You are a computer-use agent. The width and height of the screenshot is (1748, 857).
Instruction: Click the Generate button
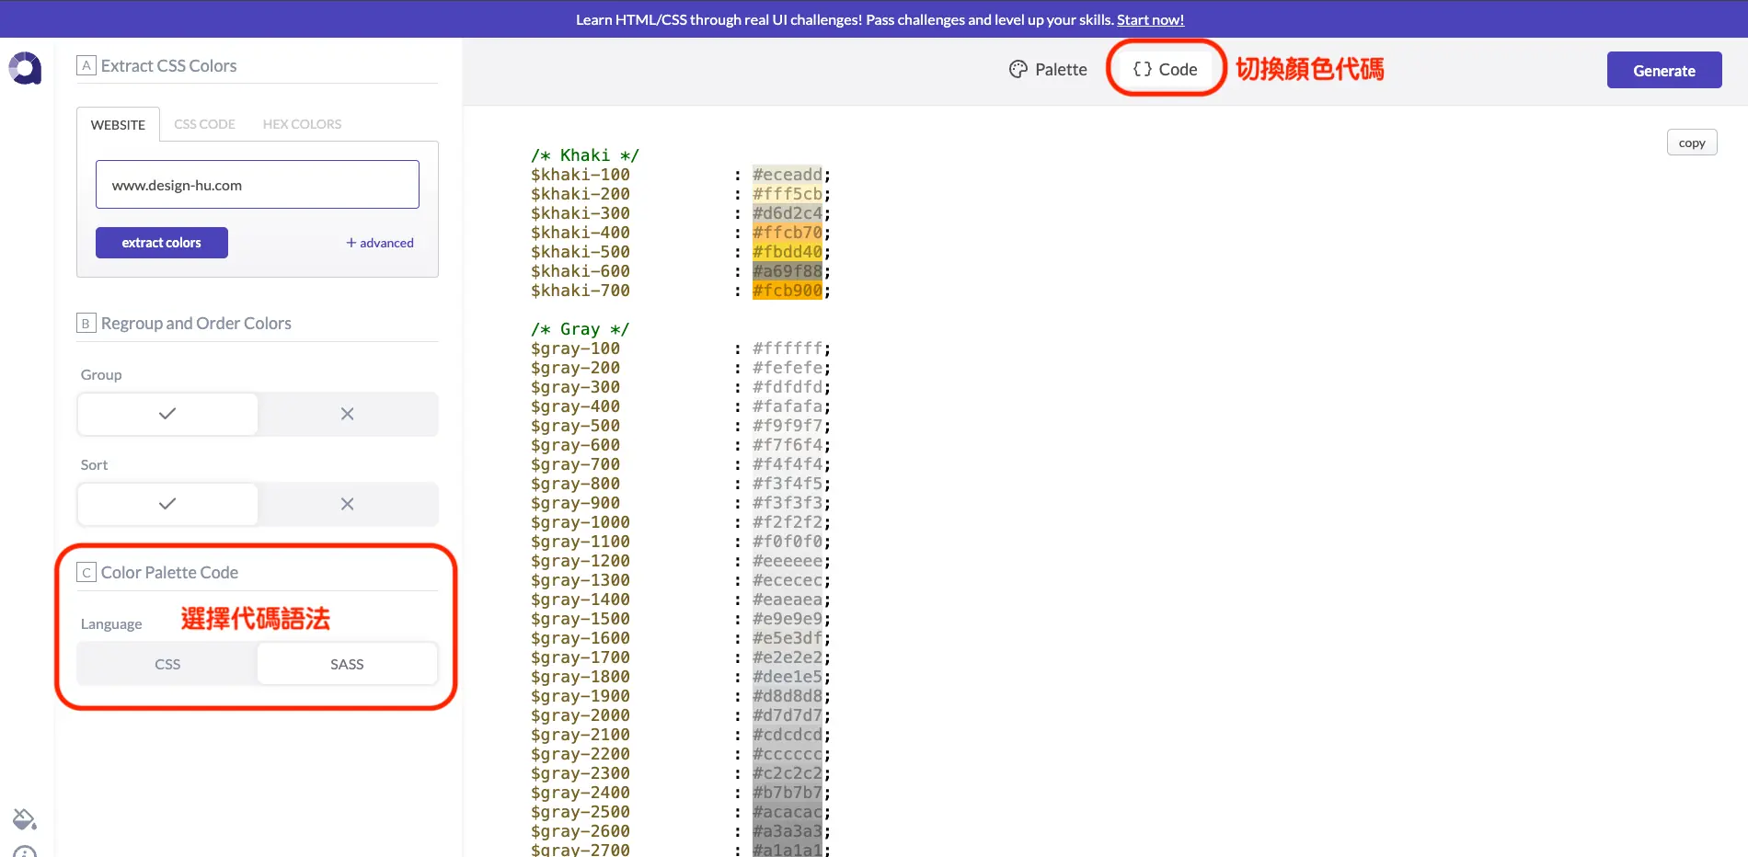1664,70
